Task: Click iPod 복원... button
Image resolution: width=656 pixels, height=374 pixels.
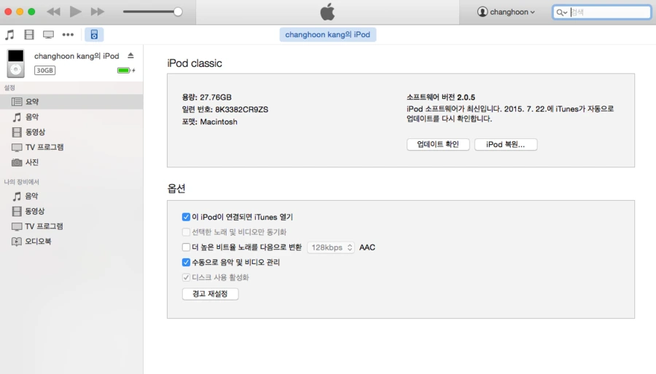Action: [505, 144]
